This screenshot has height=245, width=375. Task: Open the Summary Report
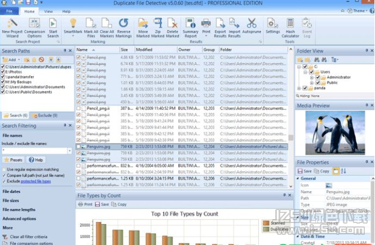click(x=191, y=28)
